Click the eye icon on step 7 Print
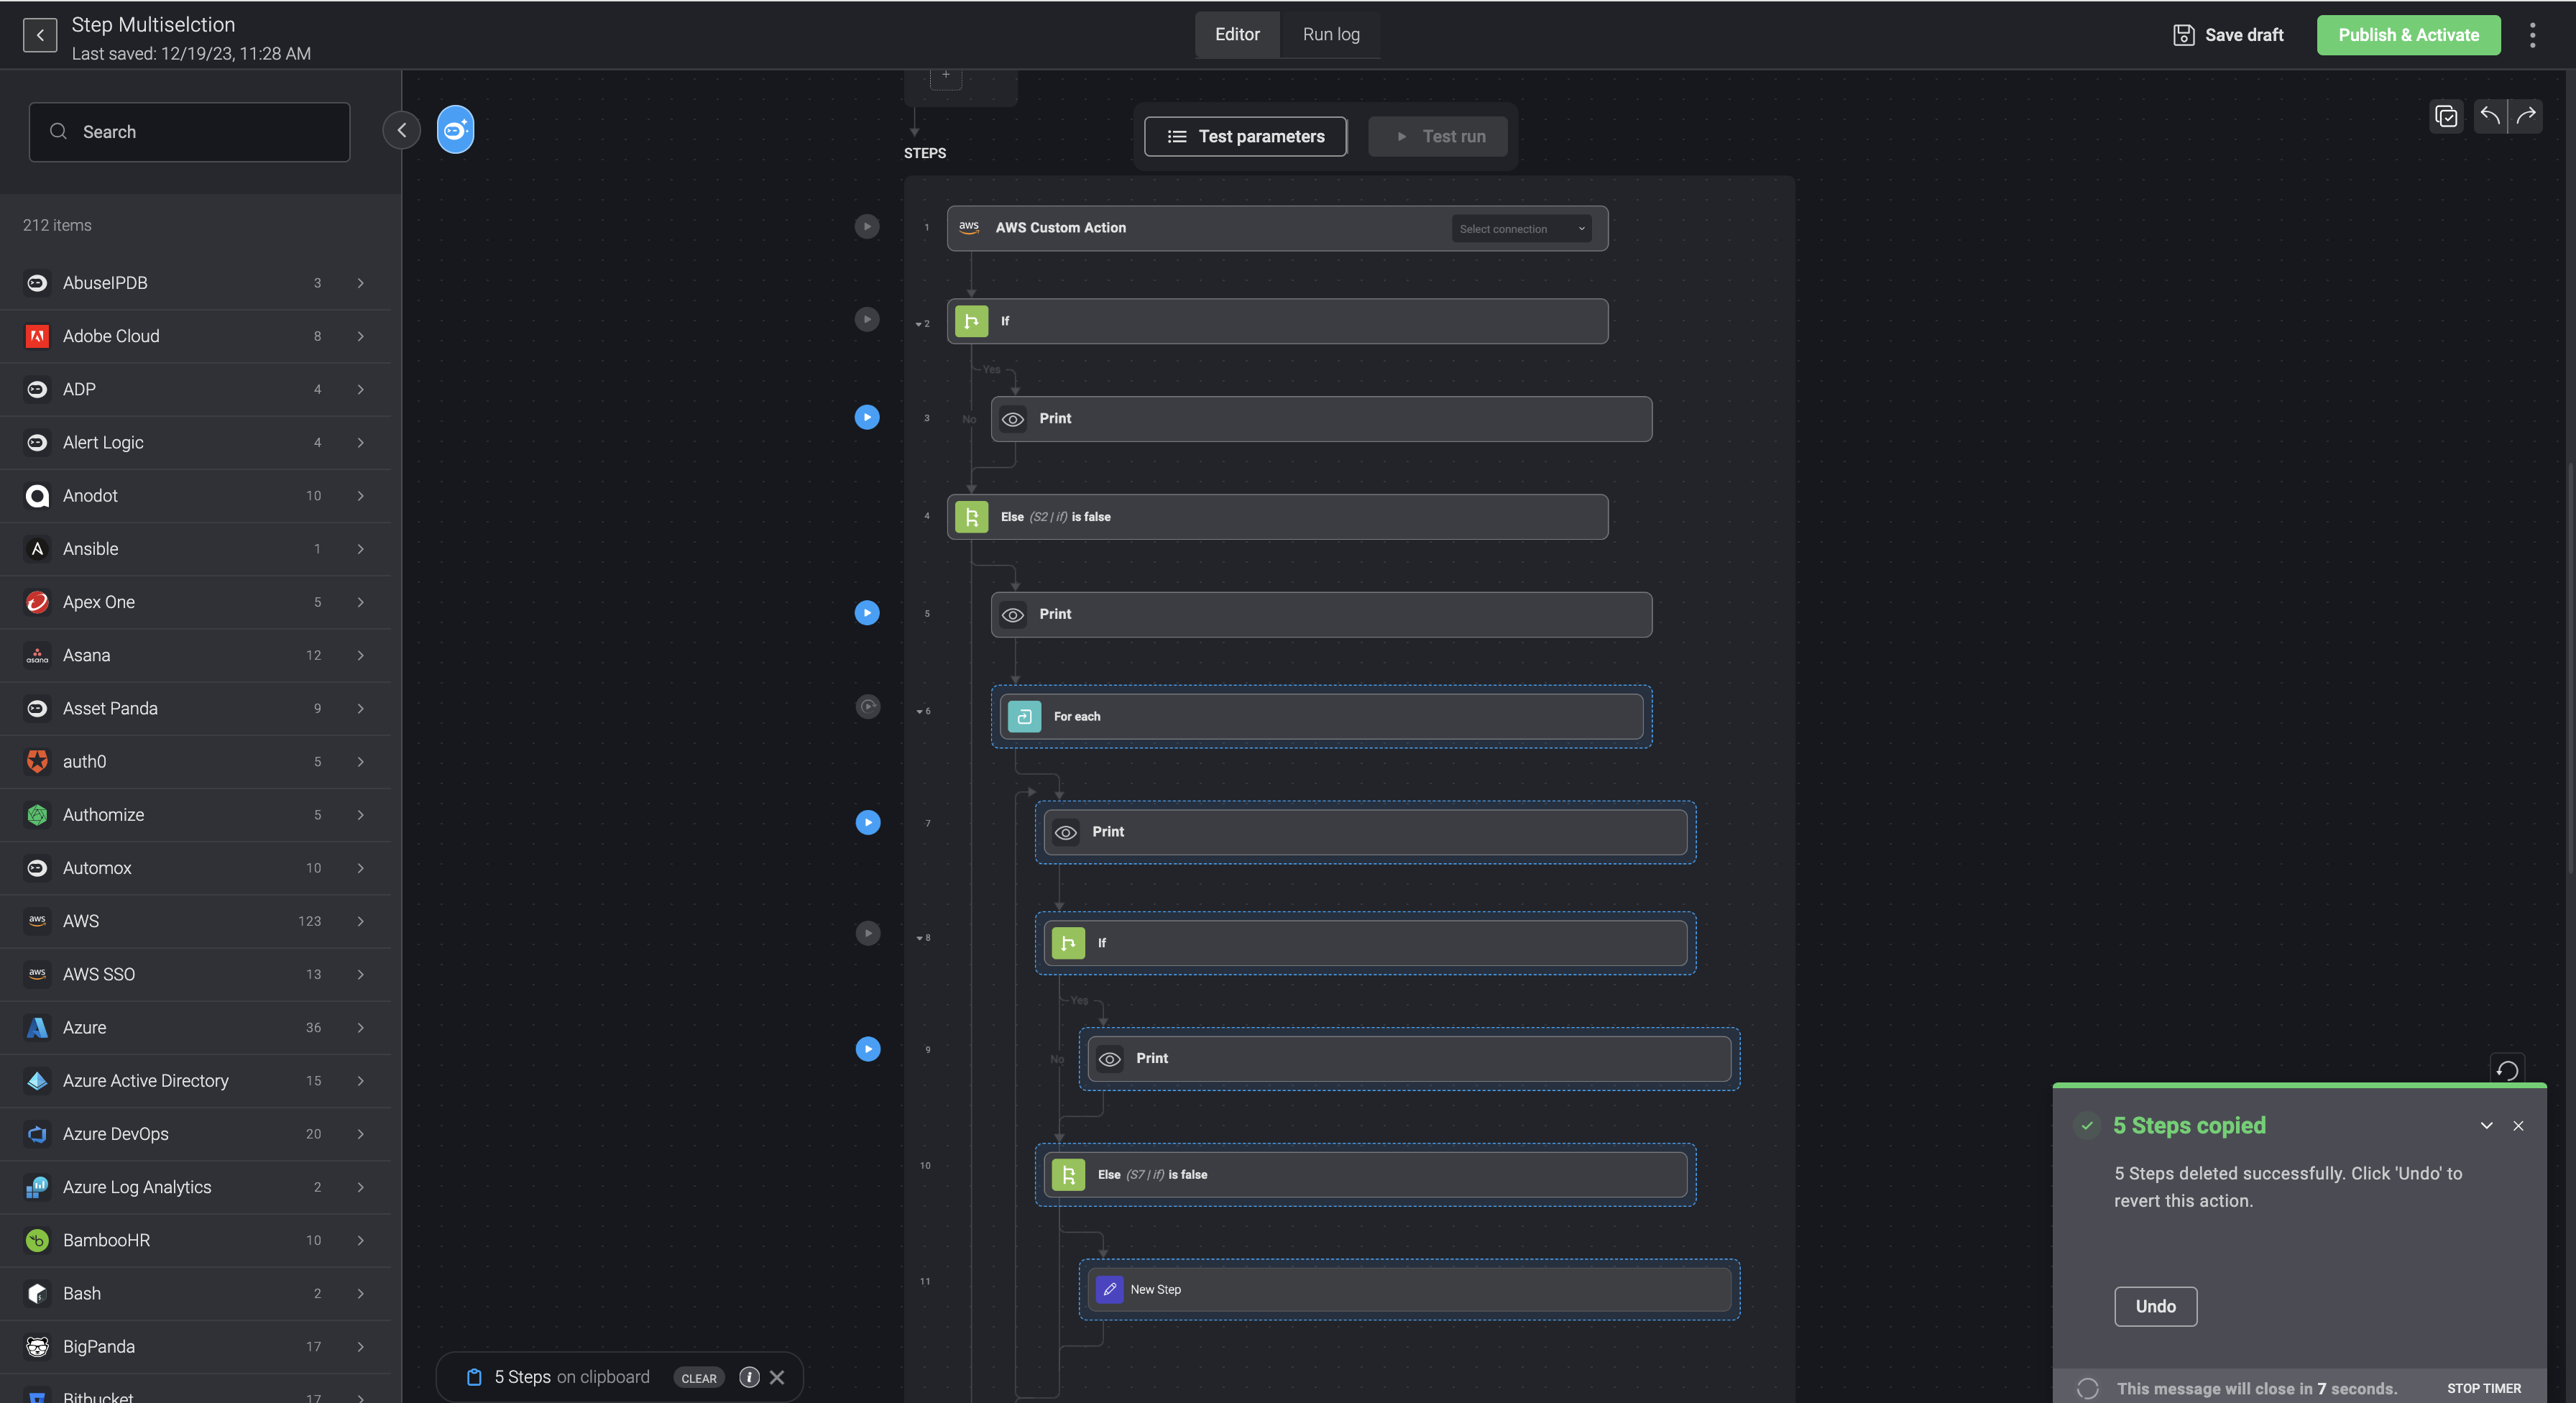This screenshot has height=1403, width=2576. [x=1066, y=832]
